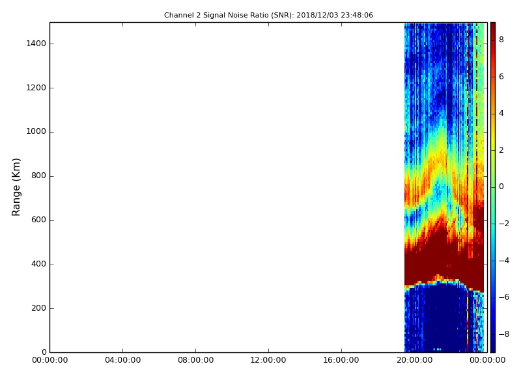Click the colorbar tick label 8
Image resolution: width=521 pixels, height=390 pixels.
click(x=501, y=40)
